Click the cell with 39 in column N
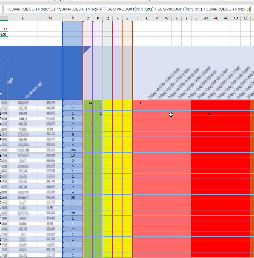This screenshot has height=258, width=254. [x=73, y=197]
